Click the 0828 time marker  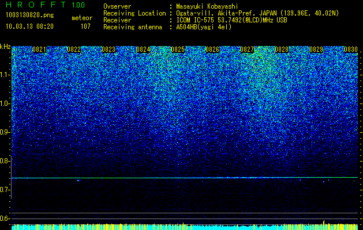282,49
